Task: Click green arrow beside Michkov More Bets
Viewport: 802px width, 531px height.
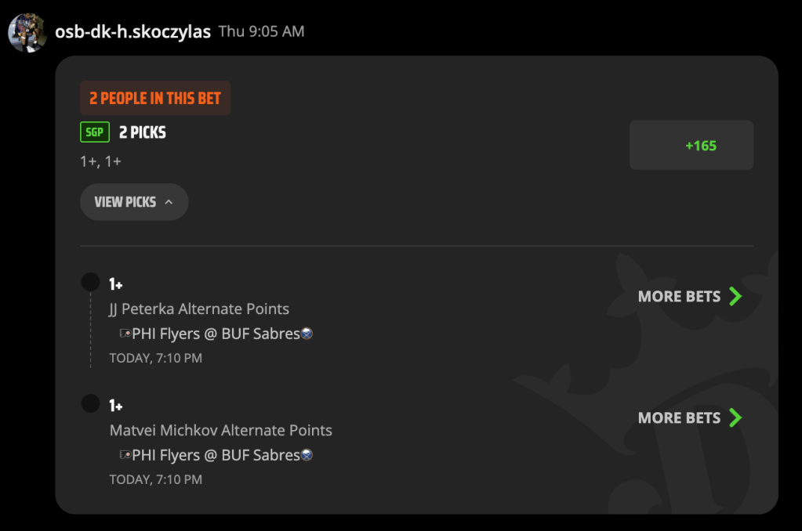Action: [735, 418]
